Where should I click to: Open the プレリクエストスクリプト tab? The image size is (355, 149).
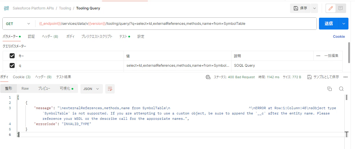coord(97,37)
